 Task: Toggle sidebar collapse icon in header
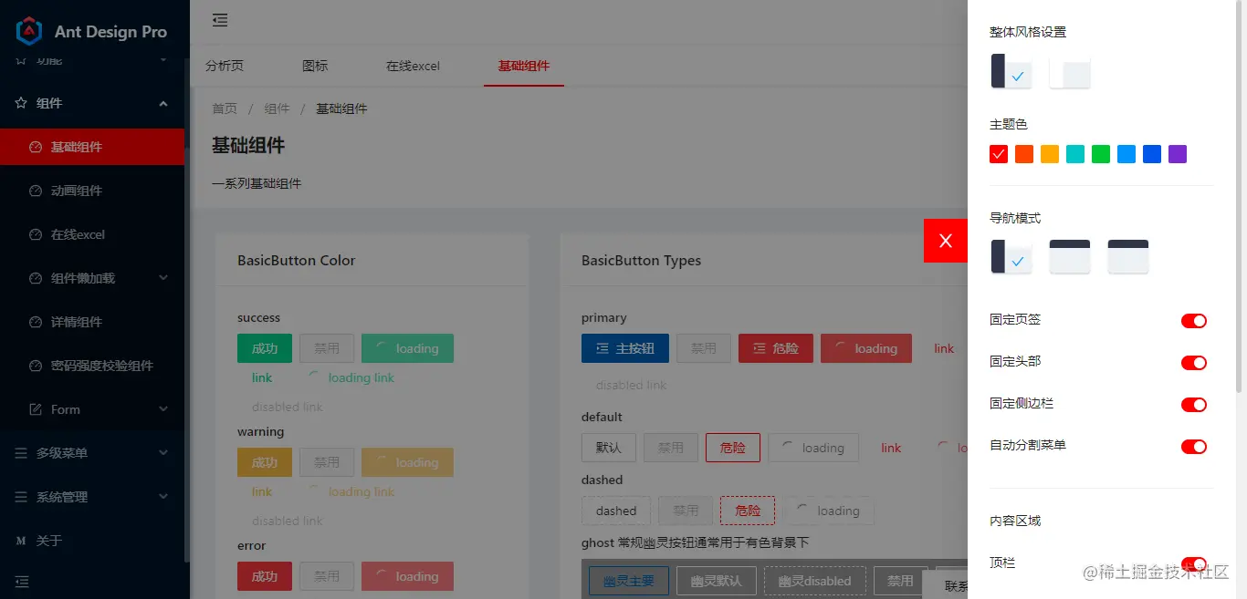point(220,20)
